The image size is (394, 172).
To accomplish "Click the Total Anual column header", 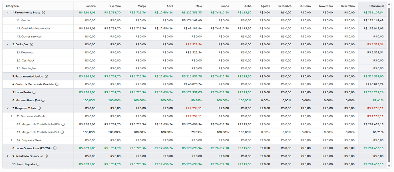I will click(376, 6).
